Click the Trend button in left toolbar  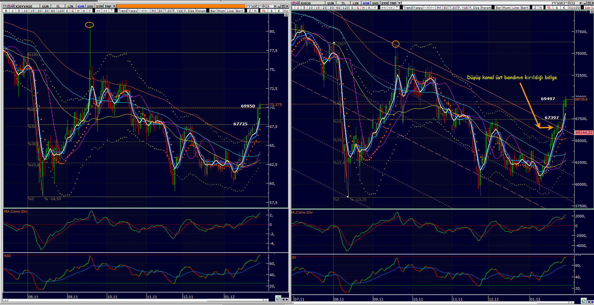coord(123,11)
